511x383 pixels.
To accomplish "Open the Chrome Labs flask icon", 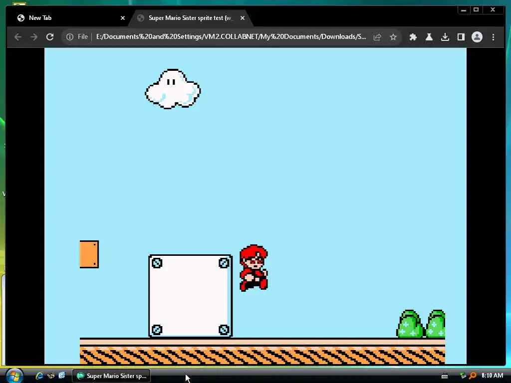I will 429,37.
